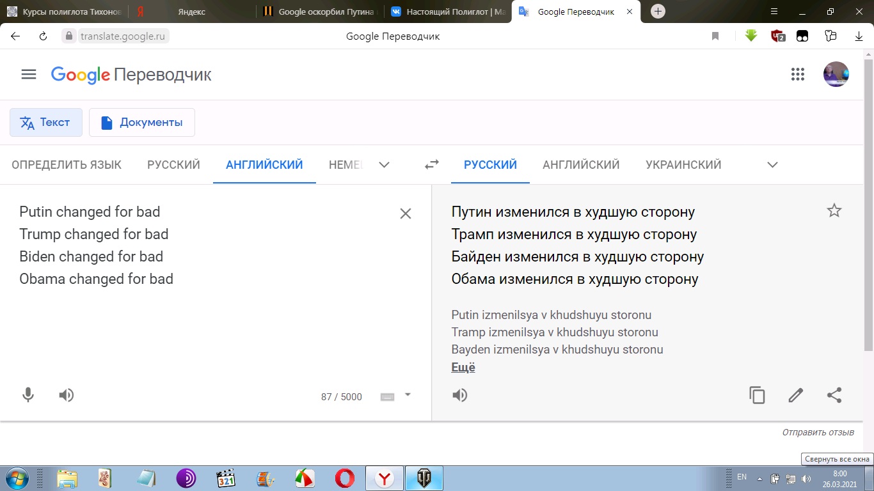Click pencil icon to suggest an edit
874x491 pixels.
tap(795, 395)
